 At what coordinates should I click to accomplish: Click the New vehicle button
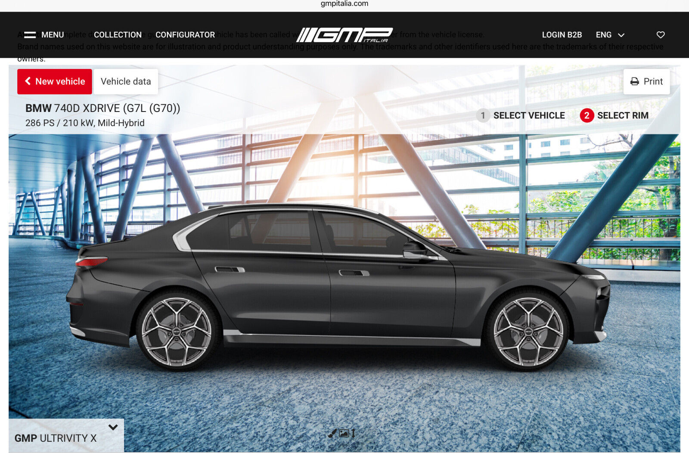coord(55,81)
